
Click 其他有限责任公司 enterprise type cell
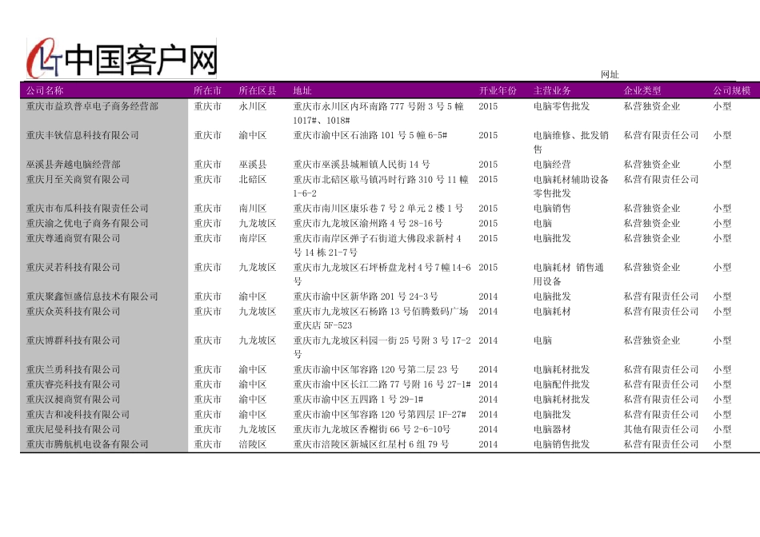tap(661, 429)
